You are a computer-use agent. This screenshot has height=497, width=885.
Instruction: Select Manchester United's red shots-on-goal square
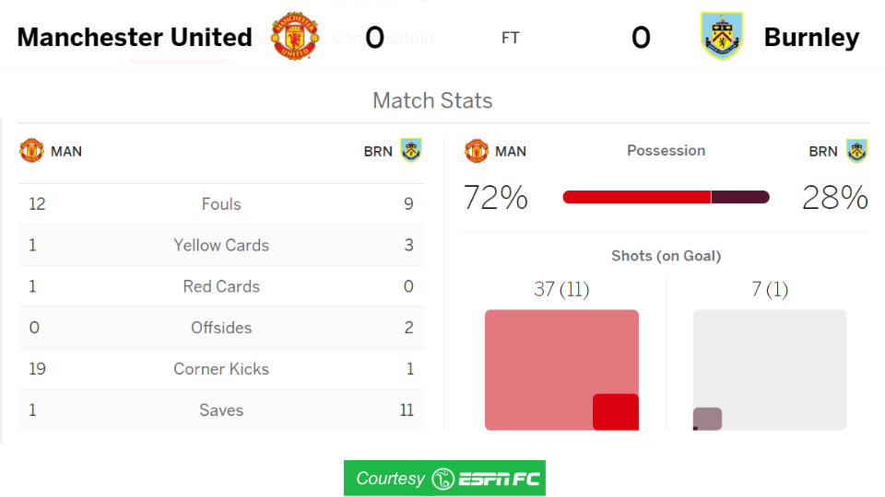615,412
